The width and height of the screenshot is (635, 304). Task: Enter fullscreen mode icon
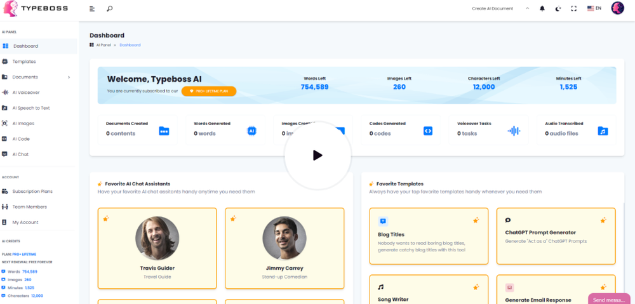coord(573,8)
